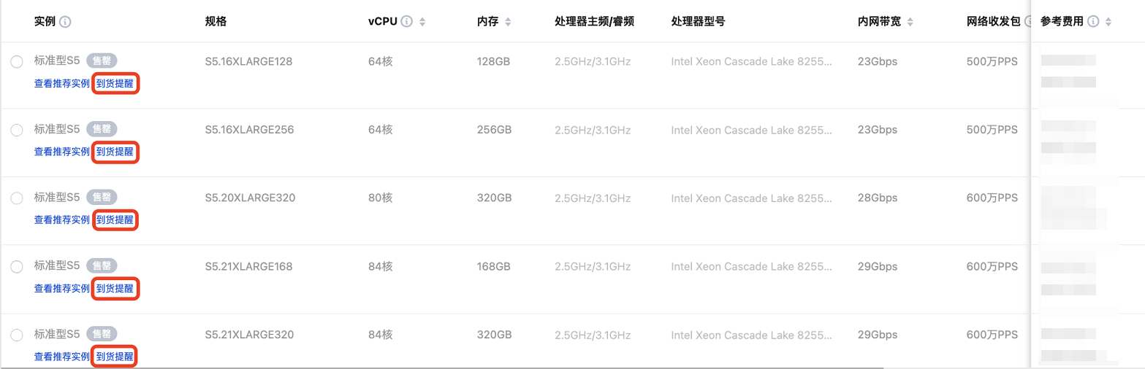Select the S5.20XLARGE320 instance radio button

(x=17, y=198)
